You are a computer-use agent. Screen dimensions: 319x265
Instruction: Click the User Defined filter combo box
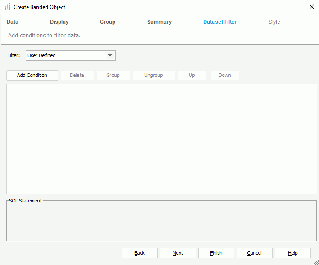65,56
